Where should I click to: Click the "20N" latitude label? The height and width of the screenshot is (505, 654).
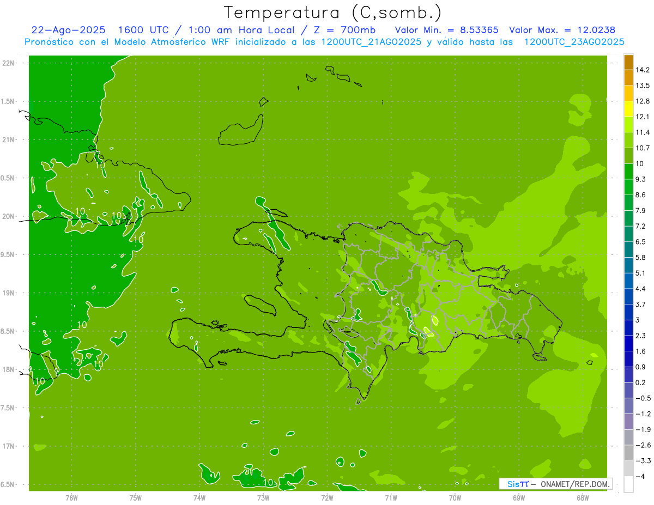8,216
